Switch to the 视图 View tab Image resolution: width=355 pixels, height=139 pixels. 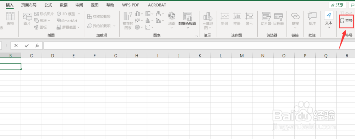[95, 5]
